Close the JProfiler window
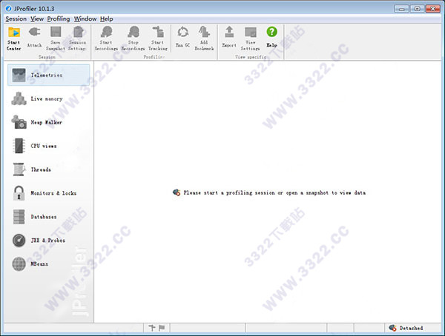The image size is (445, 336). pyautogui.click(x=433, y=9)
